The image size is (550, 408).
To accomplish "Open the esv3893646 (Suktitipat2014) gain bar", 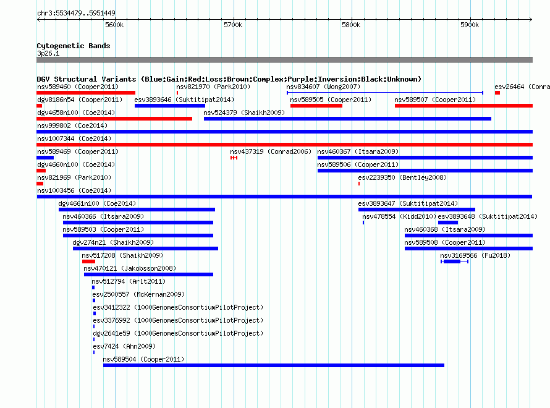I will [x=170, y=106].
